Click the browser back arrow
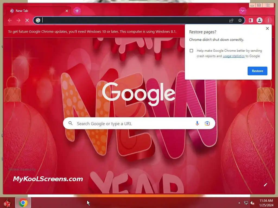The image size is (278, 208). (x=10, y=20)
